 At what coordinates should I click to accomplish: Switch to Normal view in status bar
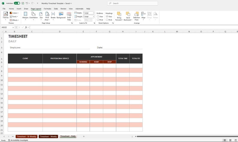coord(225,140)
